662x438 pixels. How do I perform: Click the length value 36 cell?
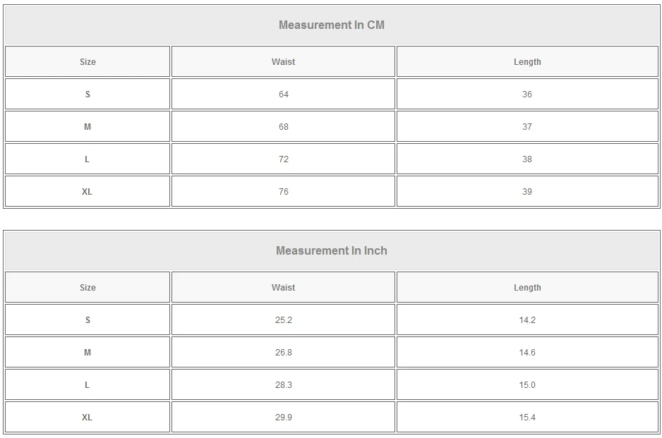[527, 95]
